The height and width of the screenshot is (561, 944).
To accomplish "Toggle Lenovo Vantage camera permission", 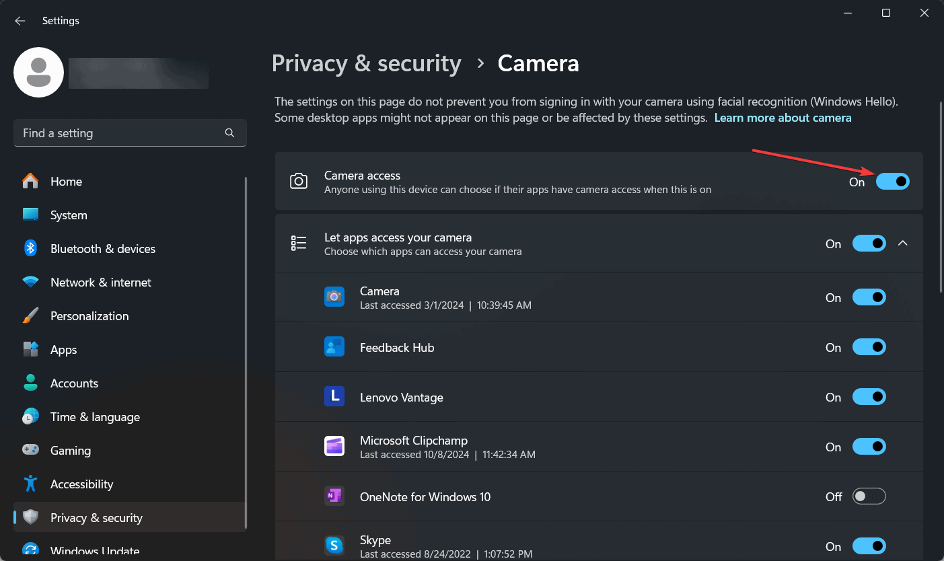I will pos(869,397).
